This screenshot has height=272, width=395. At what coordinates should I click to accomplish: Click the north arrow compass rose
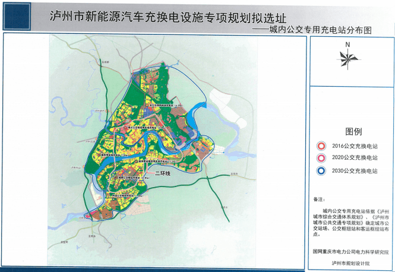(x=348, y=59)
